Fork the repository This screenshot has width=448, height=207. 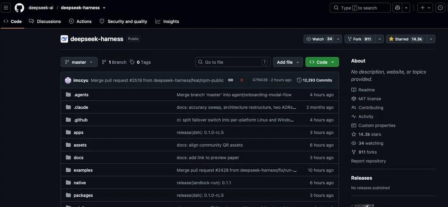(x=360, y=39)
